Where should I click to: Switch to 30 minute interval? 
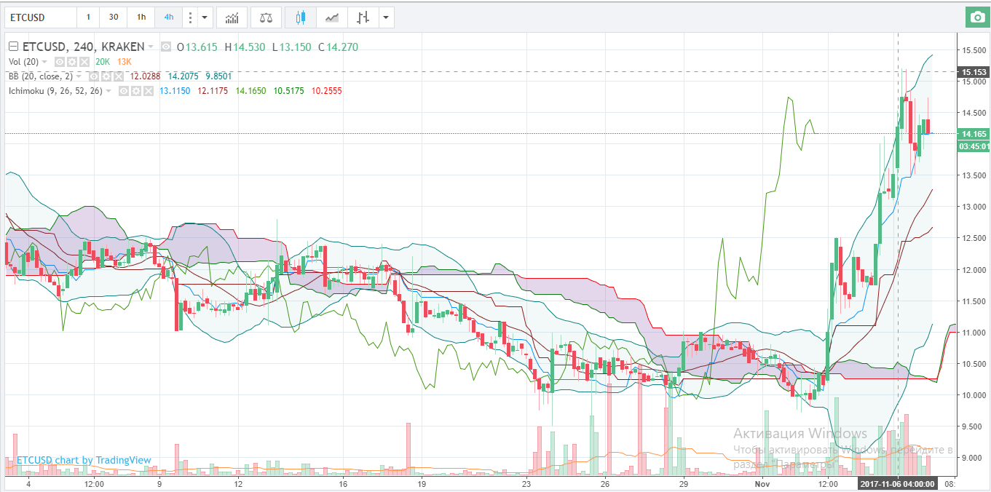(113, 17)
